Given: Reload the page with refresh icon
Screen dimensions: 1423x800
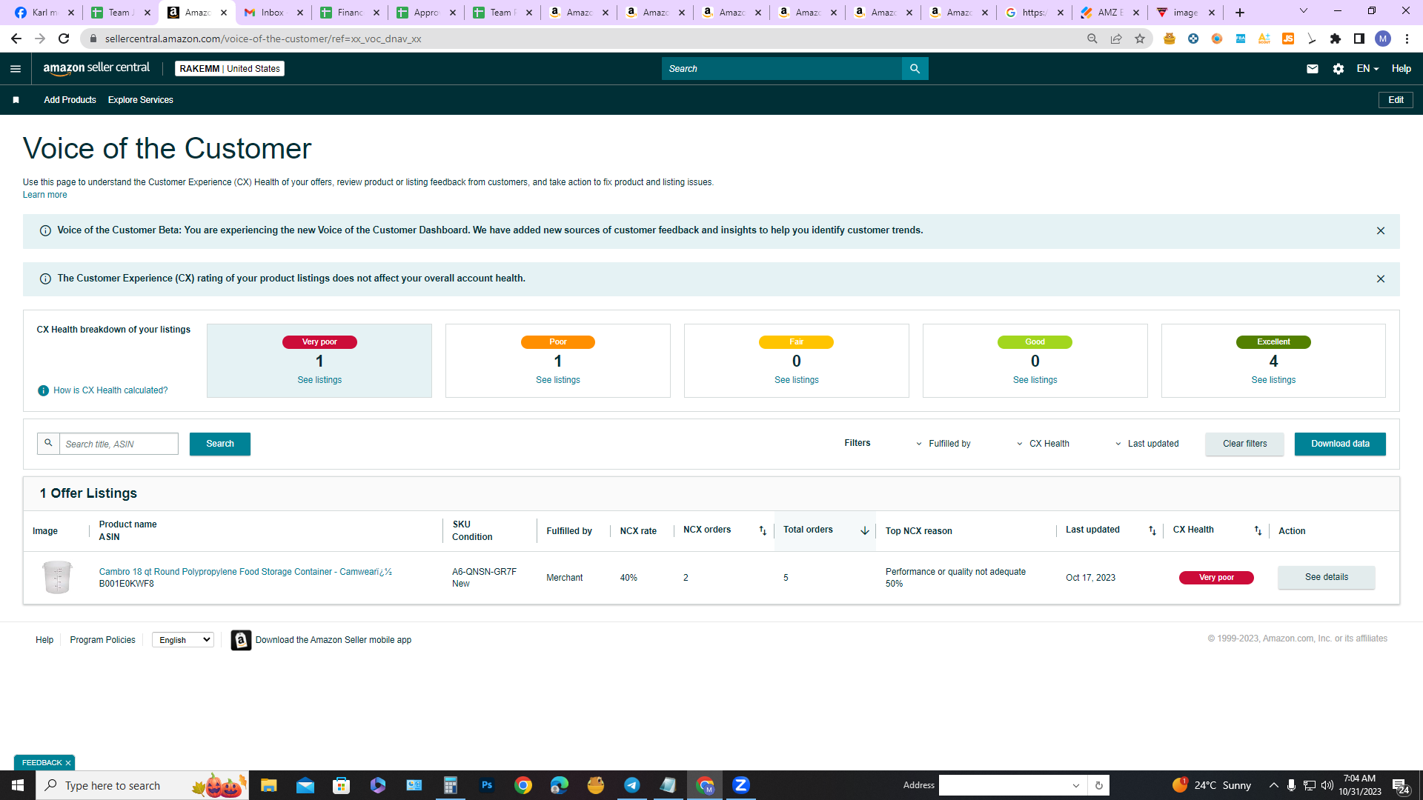Looking at the screenshot, I should pos(64,39).
